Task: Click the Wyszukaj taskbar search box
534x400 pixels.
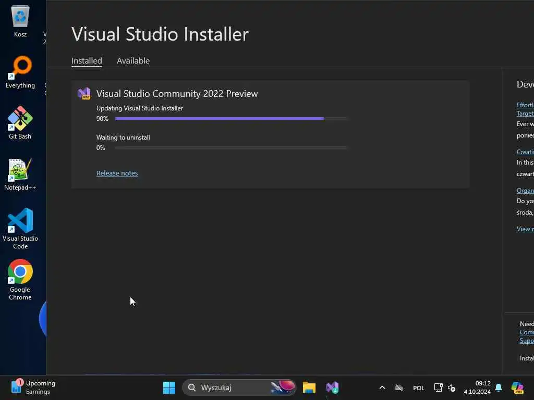Action: click(x=239, y=387)
